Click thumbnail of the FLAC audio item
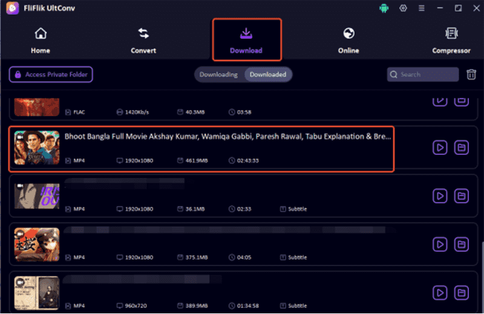This screenshot has height=314, width=484. click(x=37, y=107)
